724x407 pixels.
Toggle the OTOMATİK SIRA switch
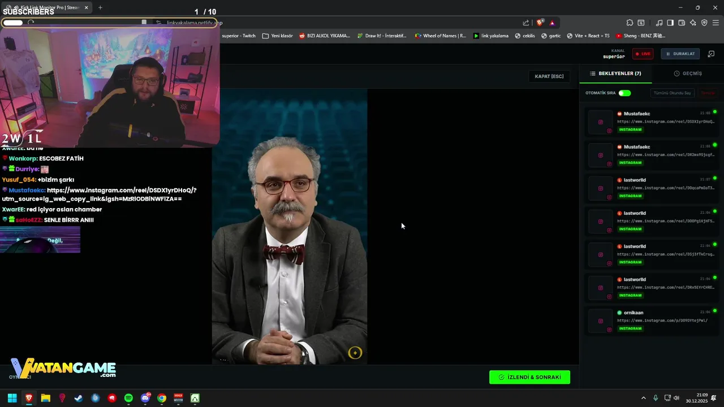click(624, 93)
